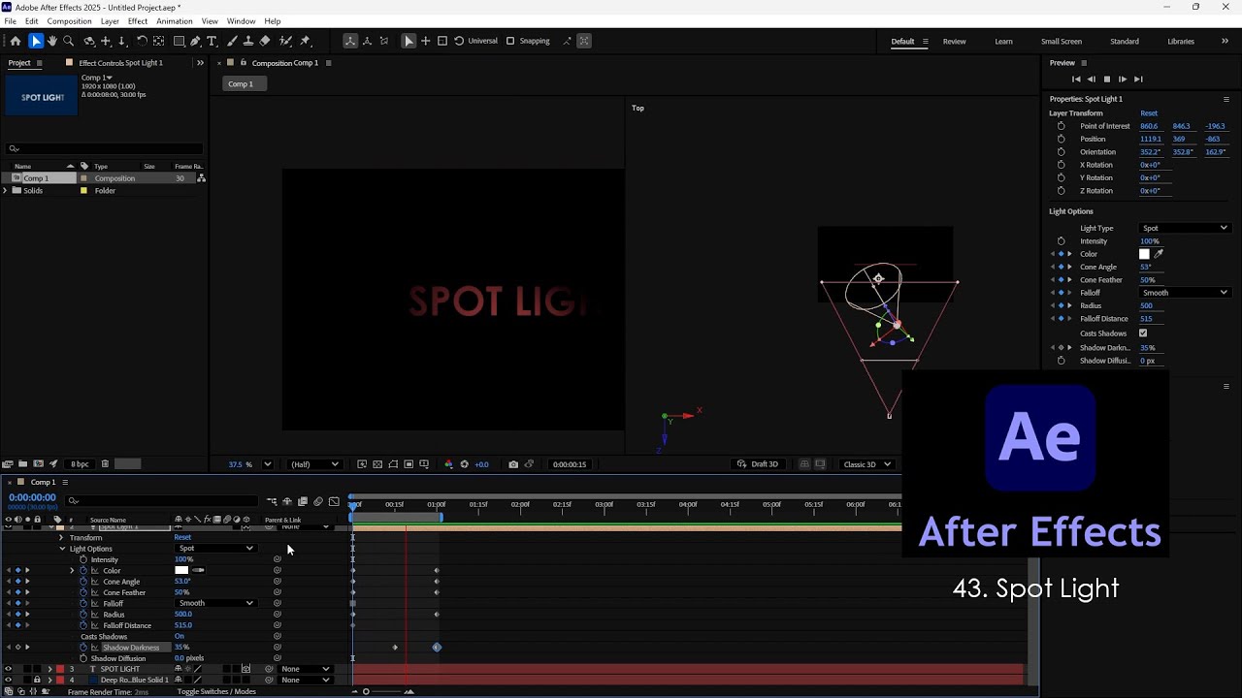Viewport: 1242px width, 698px height.
Task: Open the Composition menu
Action: [69, 21]
